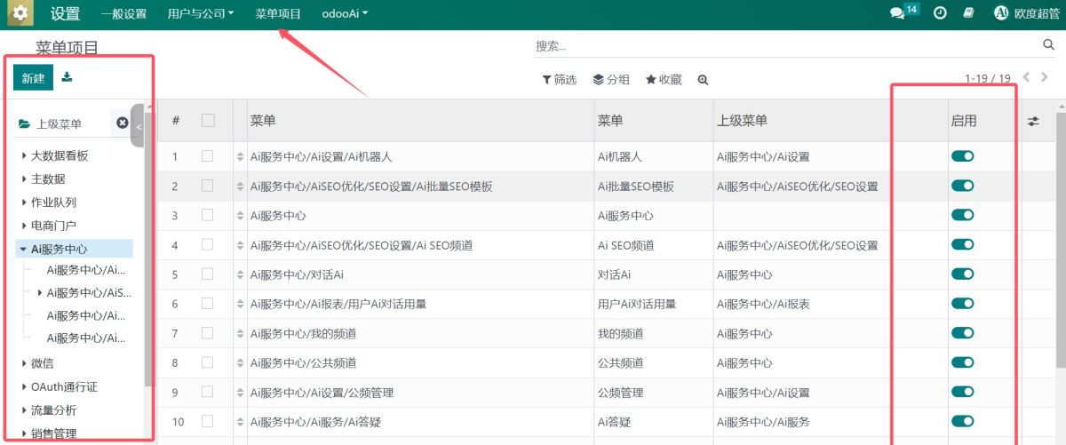The image size is (1066, 445).
Task: Click the row handle for Ai服务中心/对话Ai
Action: (239, 274)
